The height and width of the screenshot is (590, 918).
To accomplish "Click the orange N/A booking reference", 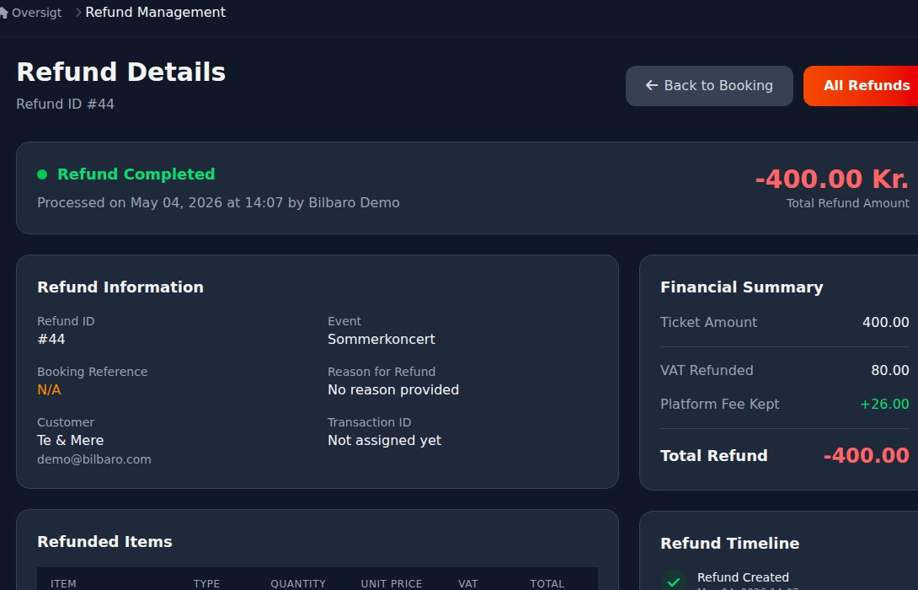I will [x=49, y=389].
